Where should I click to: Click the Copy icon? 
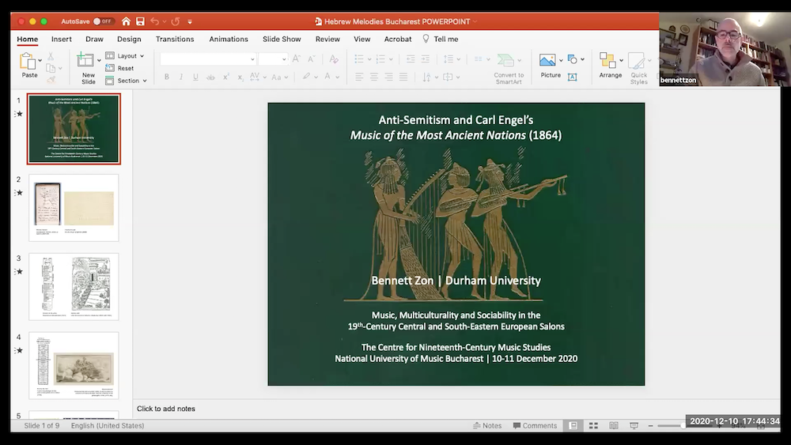[x=51, y=68]
